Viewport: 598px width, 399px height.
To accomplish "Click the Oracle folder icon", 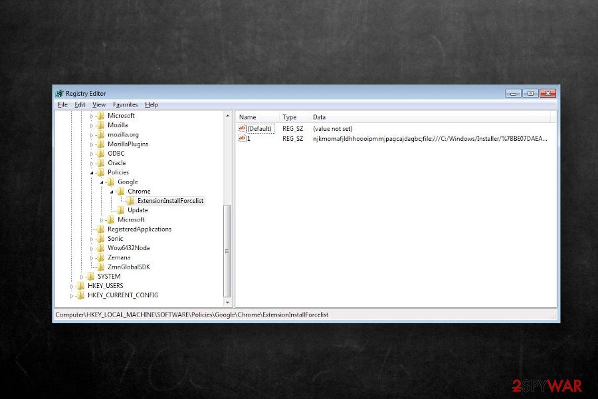I will click(101, 163).
